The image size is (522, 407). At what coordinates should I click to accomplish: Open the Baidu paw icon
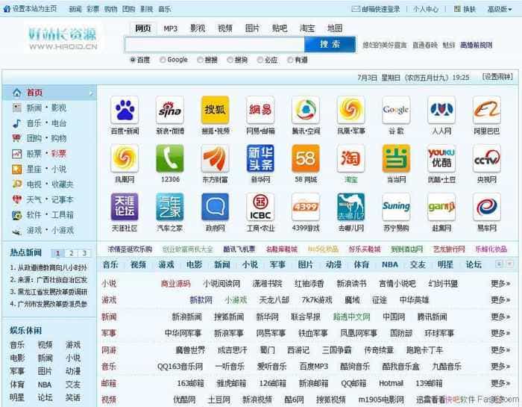click(125, 111)
